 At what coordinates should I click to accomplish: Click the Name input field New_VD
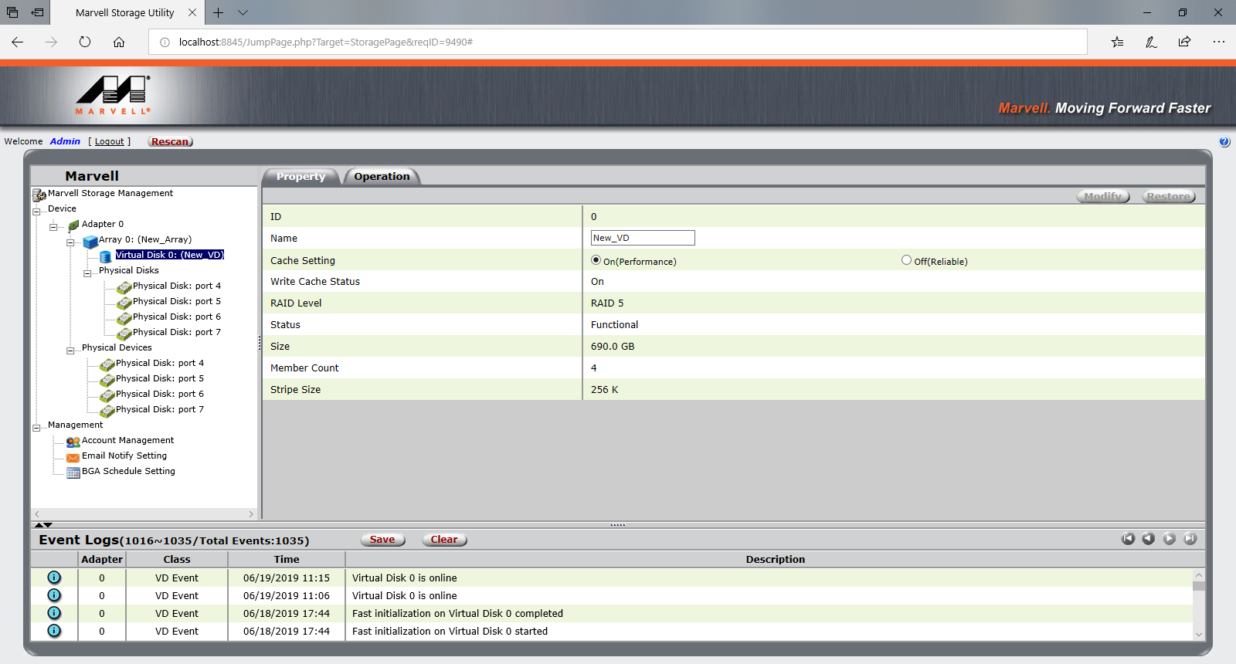(x=643, y=238)
